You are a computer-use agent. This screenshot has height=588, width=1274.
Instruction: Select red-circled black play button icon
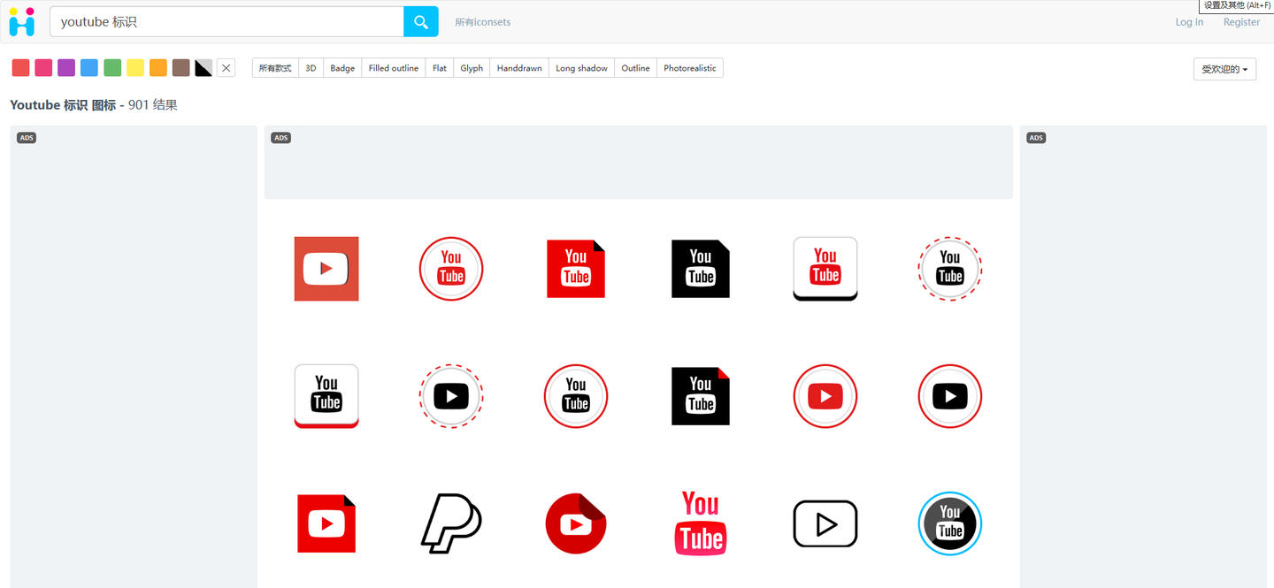click(x=950, y=396)
